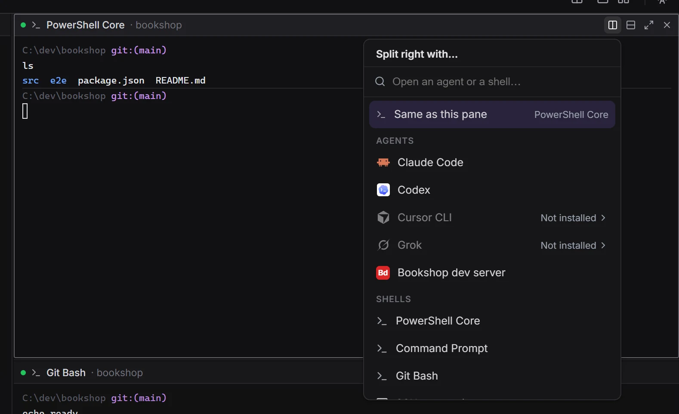679x414 pixels.
Task: Click the split down pane icon
Action: coord(631,25)
